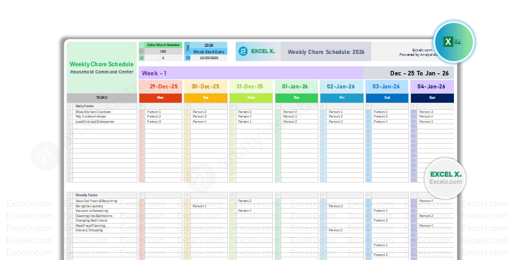Select the 04-Jan-26 date header
Screen dimensions: 521x260
[x=432, y=86]
